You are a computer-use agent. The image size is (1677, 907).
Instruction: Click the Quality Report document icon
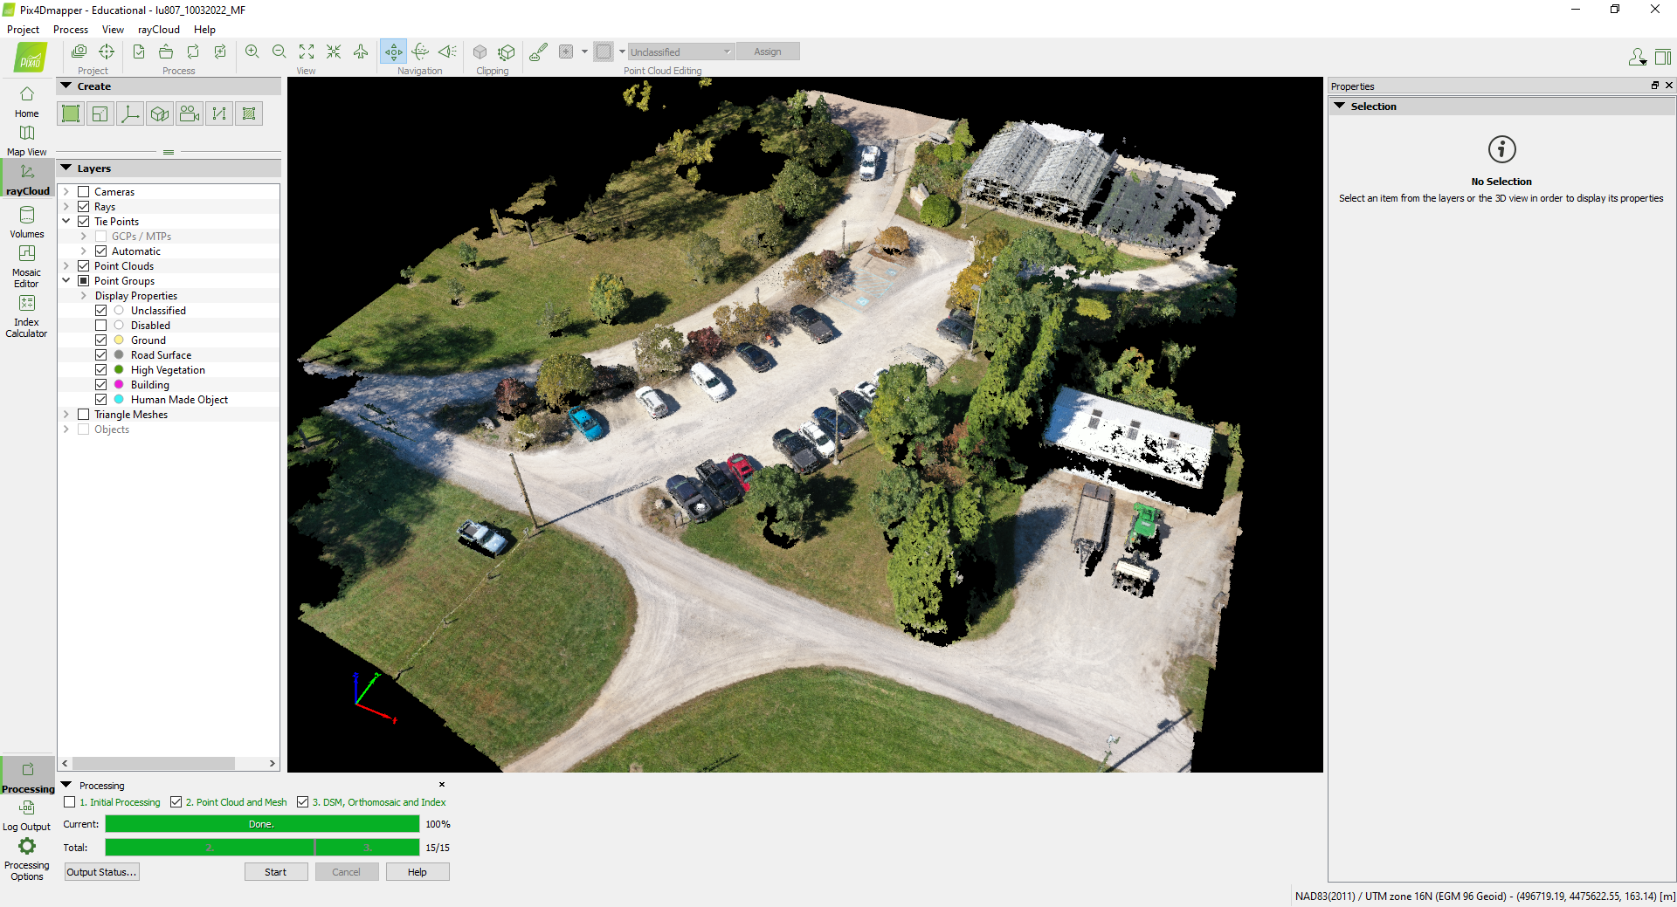[139, 52]
